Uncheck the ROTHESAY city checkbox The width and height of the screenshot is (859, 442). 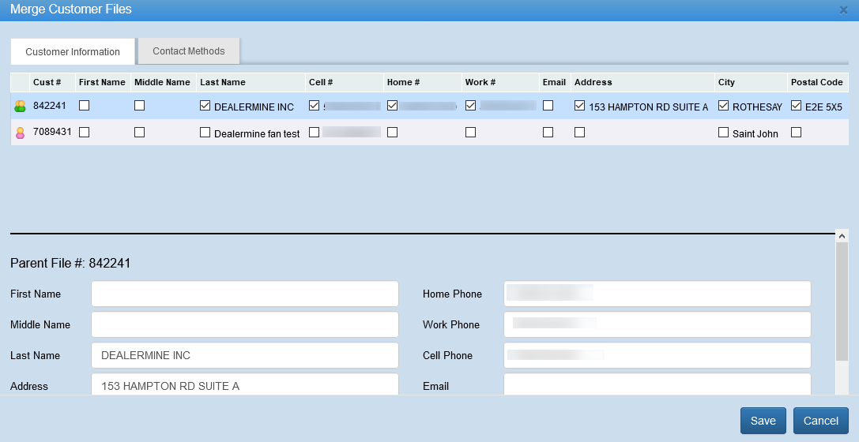(723, 106)
